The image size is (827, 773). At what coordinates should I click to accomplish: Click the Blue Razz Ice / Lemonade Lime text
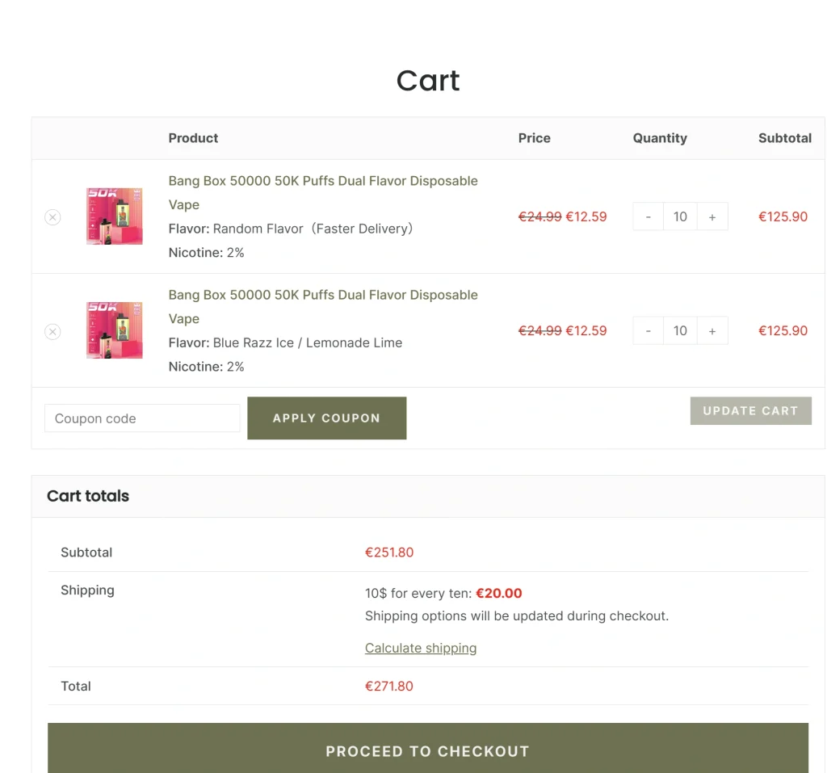[308, 343]
